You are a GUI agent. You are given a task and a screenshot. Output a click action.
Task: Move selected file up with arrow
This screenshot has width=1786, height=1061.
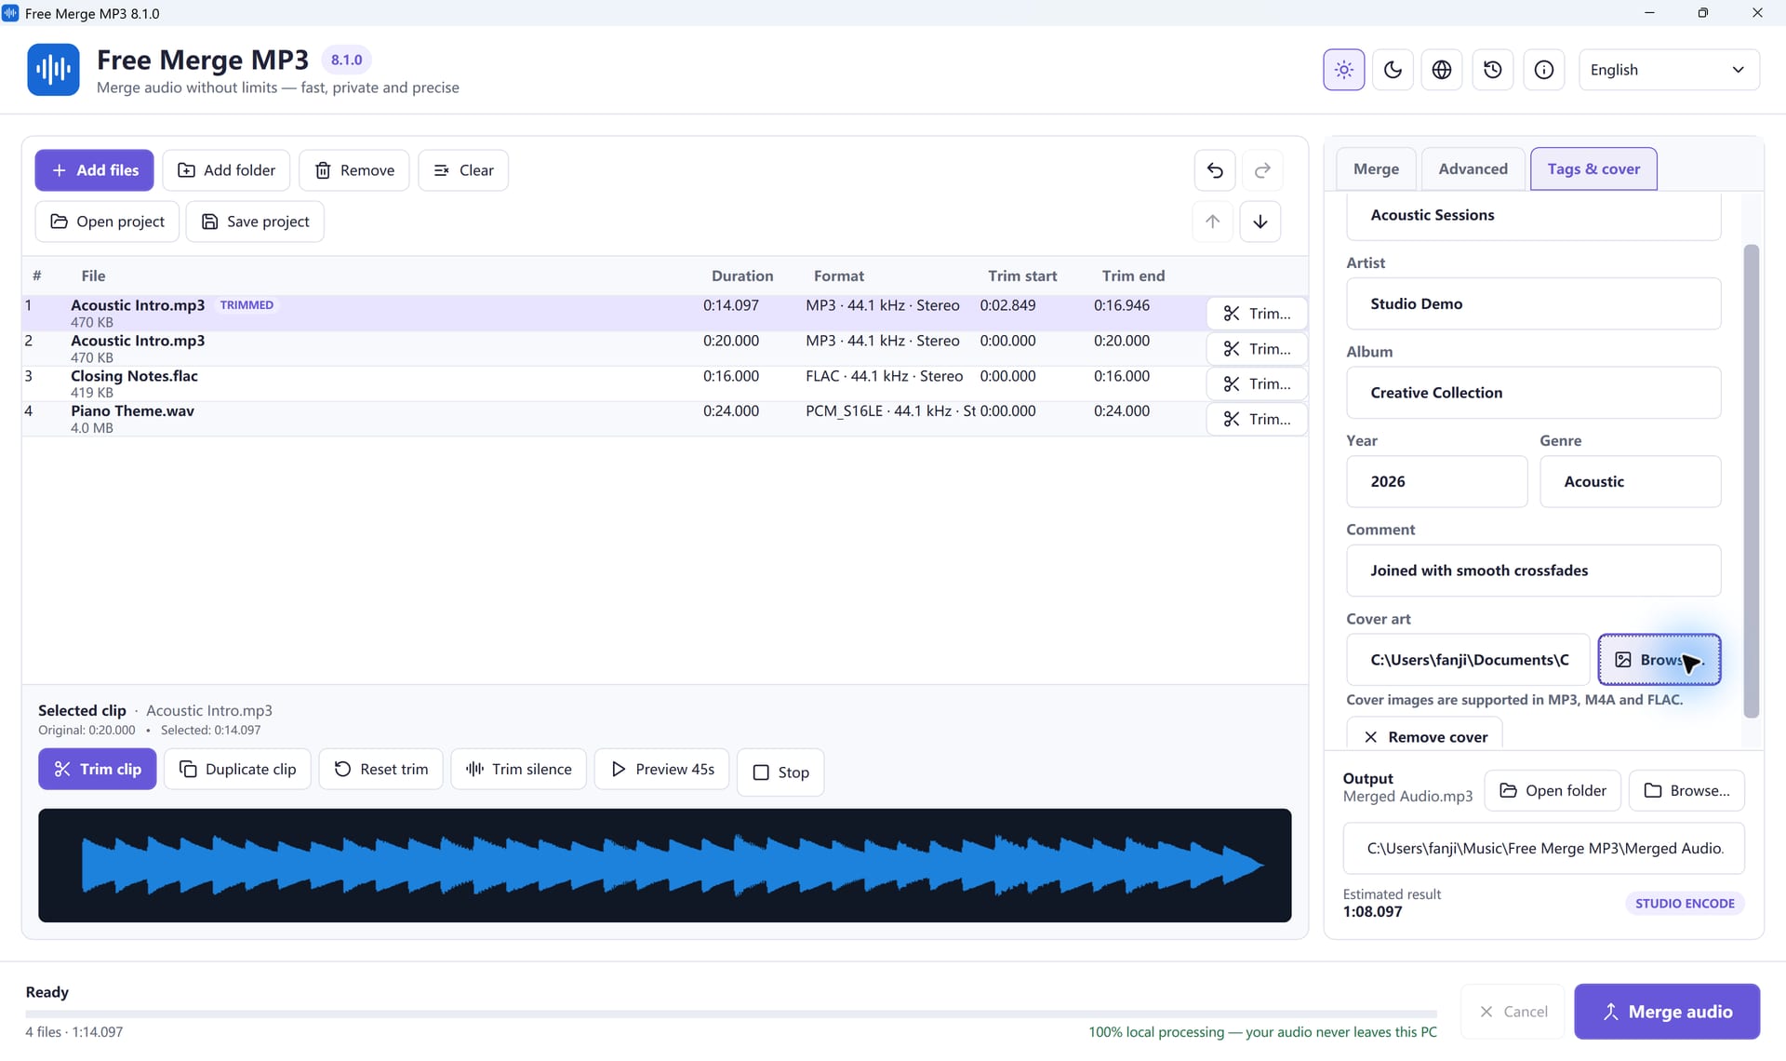[x=1212, y=222]
